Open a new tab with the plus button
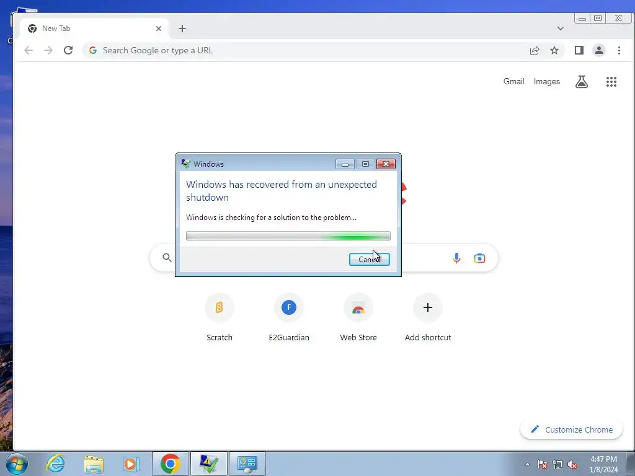Screen dimensions: 635x476 tap(182, 29)
